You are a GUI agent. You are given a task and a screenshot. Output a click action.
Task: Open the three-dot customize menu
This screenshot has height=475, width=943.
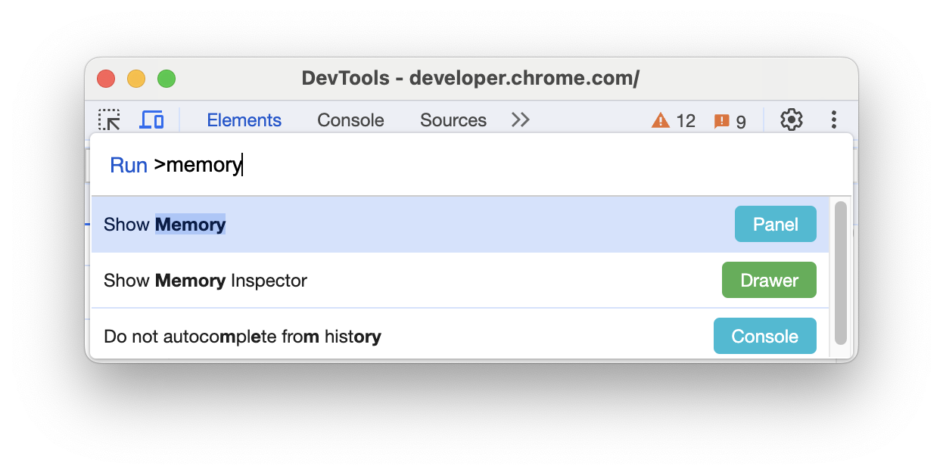point(833,120)
